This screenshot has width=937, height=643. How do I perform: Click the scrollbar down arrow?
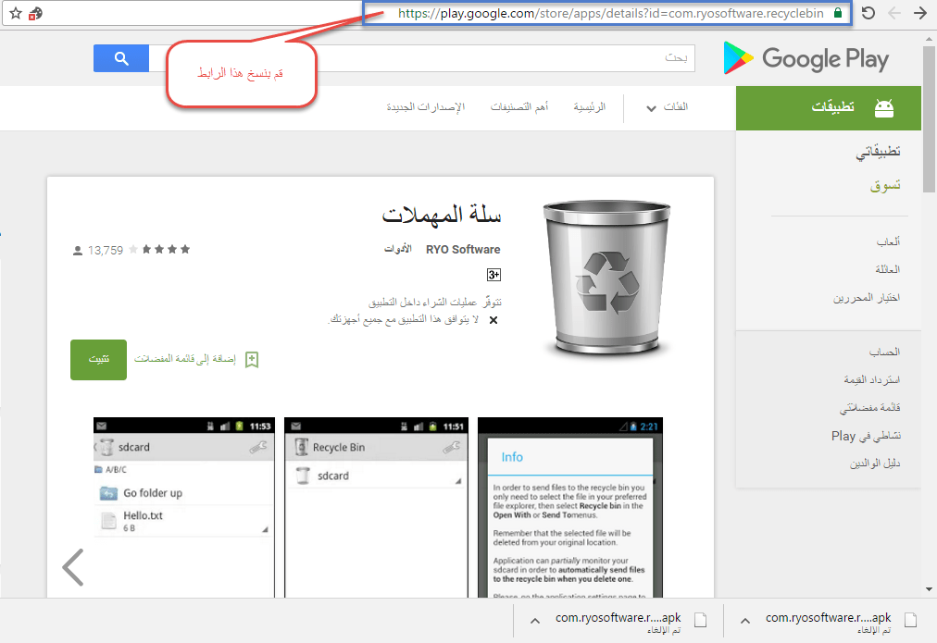(929, 589)
